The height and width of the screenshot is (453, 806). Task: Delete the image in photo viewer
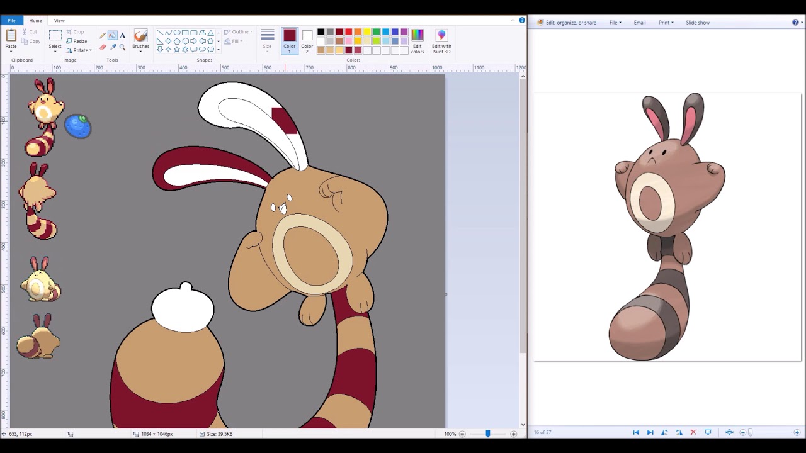click(693, 432)
